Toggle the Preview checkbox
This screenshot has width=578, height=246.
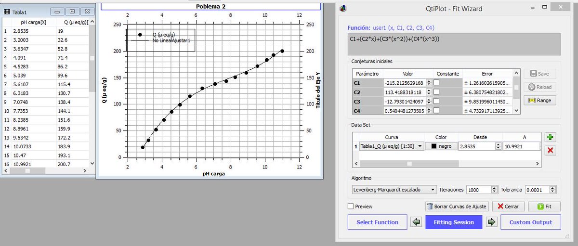(x=351, y=207)
